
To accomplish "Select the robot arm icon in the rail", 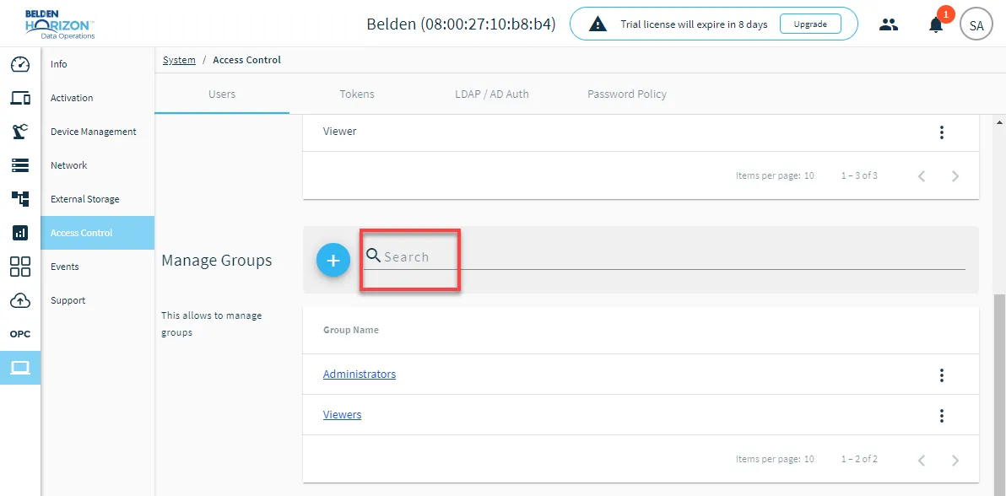I will [x=20, y=132].
